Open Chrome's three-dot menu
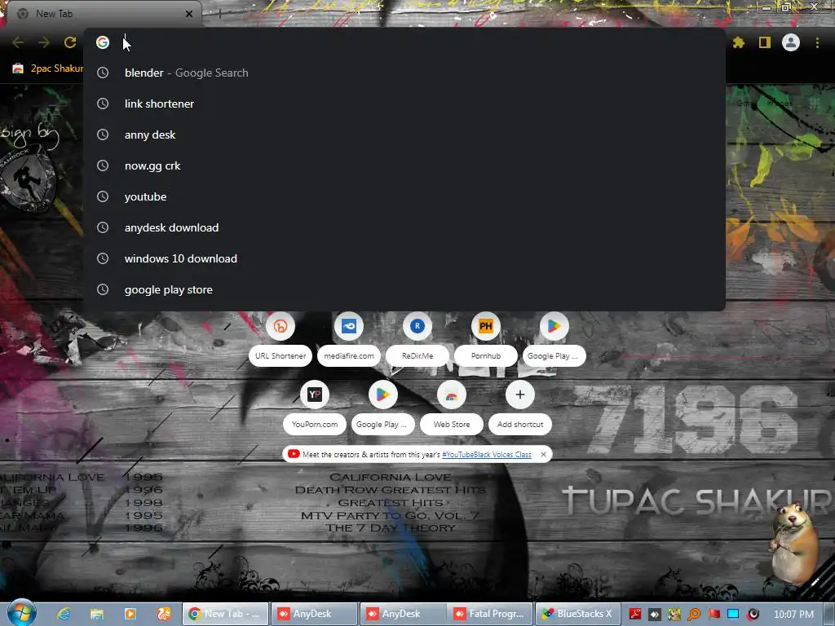Screen dimensions: 835x626 point(817,42)
